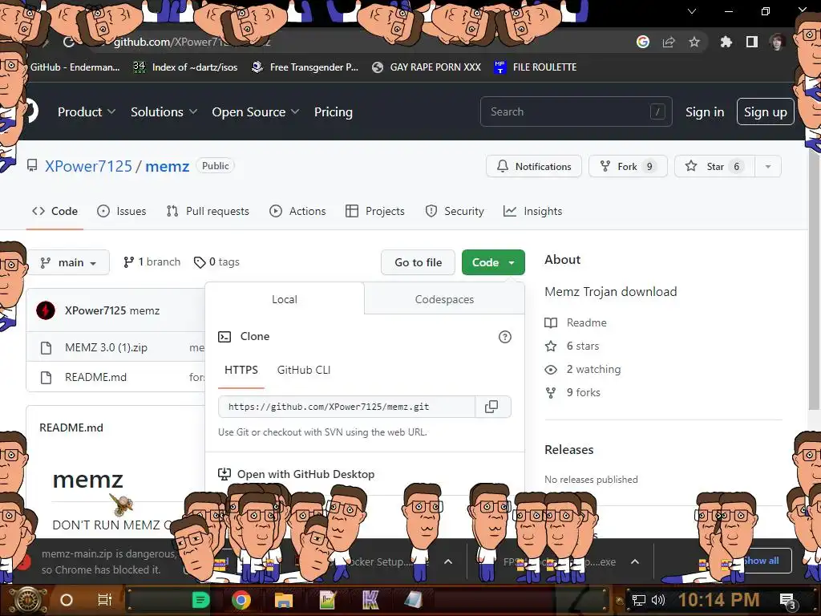Viewport: 821px width, 616px height.
Task: Switch to the Issues tab
Action: pos(122,211)
